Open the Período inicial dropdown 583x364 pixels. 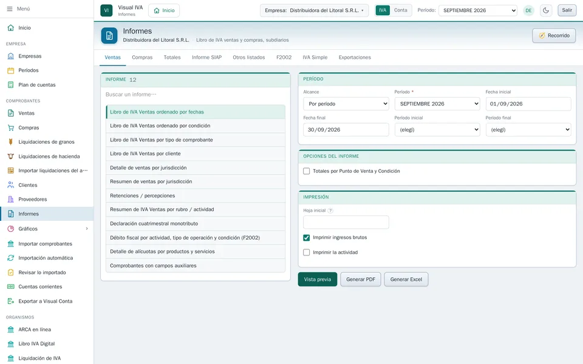click(x=437, y=130)
